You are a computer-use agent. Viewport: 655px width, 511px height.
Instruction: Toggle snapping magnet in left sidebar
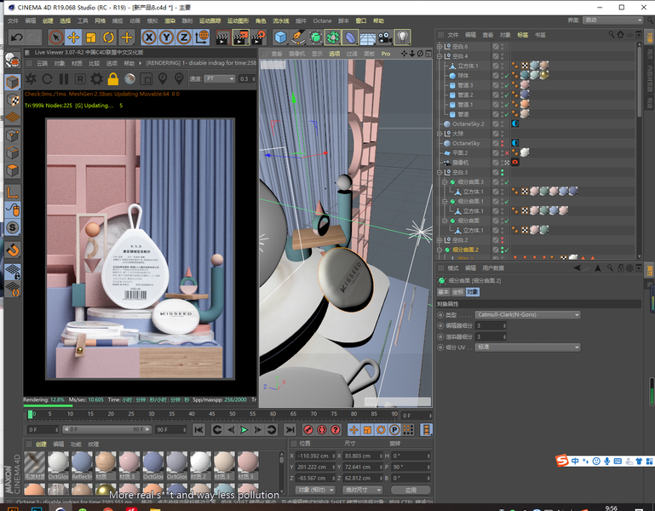(x=13, y=250)
